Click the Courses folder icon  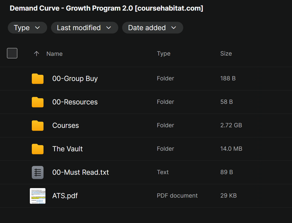coord(38,126)
